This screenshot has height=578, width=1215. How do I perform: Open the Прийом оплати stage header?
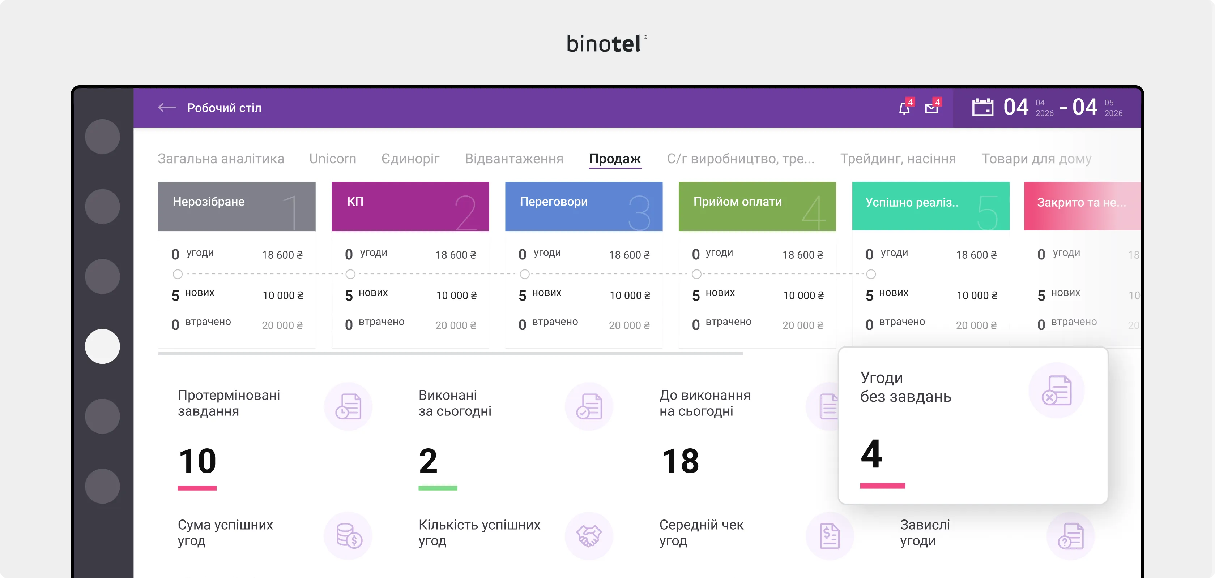(x=758, y=206)
